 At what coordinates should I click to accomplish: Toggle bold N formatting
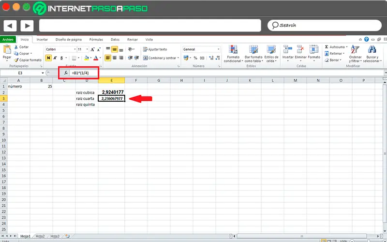[x=48, y=58]
